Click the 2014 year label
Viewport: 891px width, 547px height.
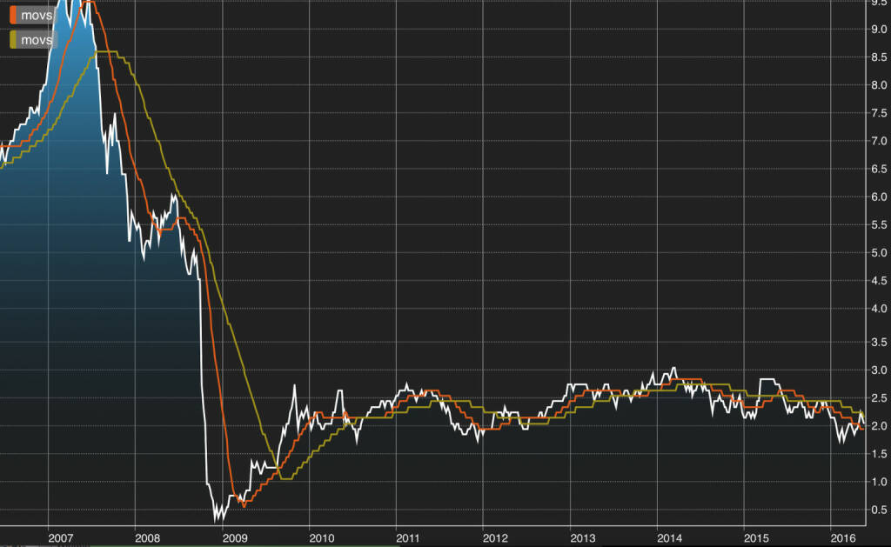click(x=669, y=538)
